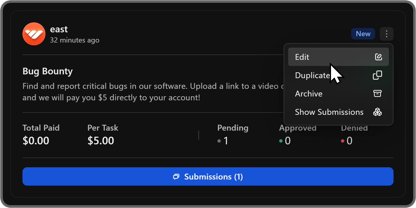Click the icon inside the Submissions button
Image resolution: width=416 pixels, height=208 pixels.
coord(176,177)
